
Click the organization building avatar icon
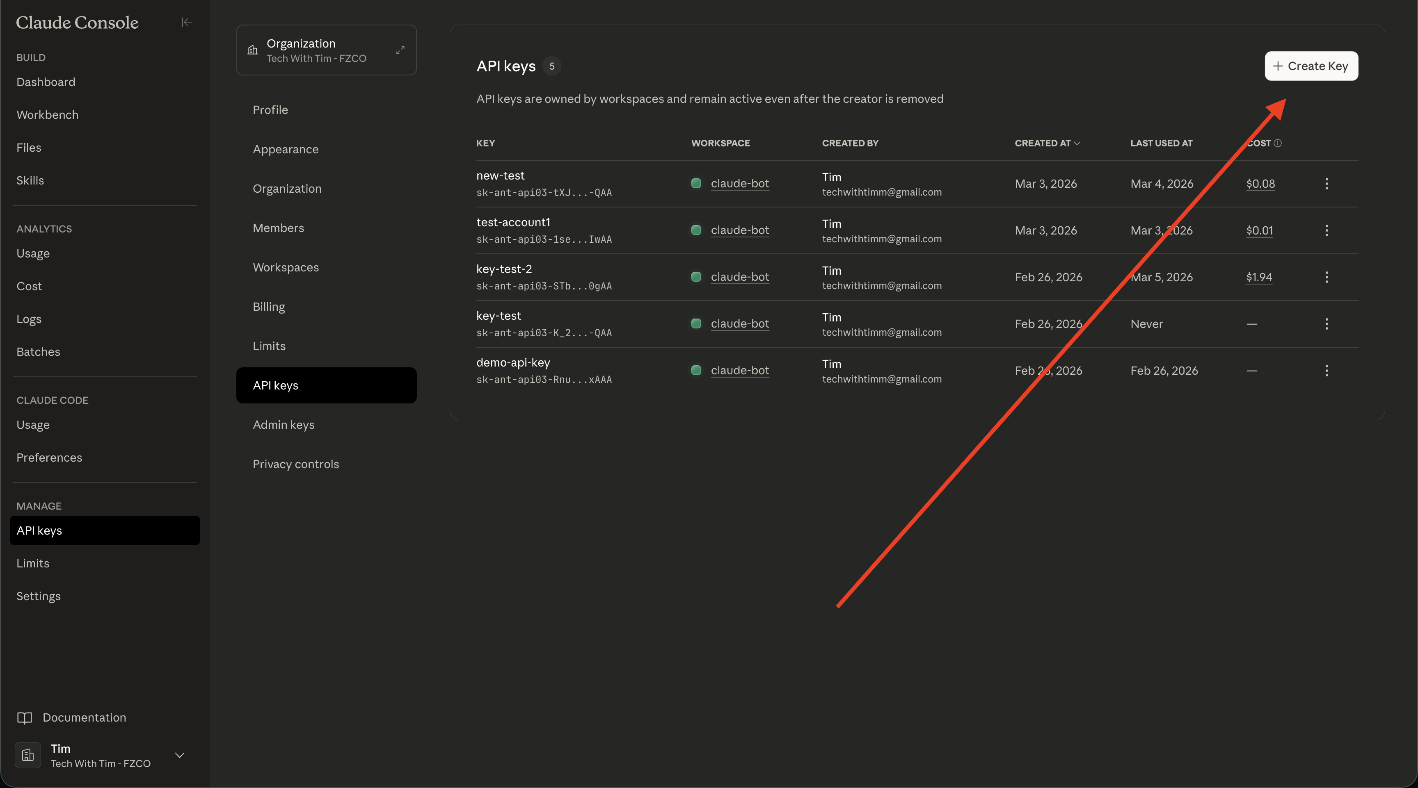click(x=28, y=755)
